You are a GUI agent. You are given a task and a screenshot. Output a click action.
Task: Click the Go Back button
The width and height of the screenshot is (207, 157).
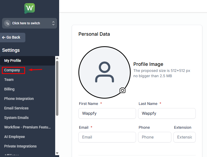13,38
